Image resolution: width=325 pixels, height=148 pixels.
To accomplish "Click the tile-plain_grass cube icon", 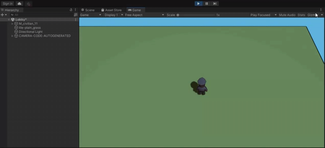I will point(16,28).
